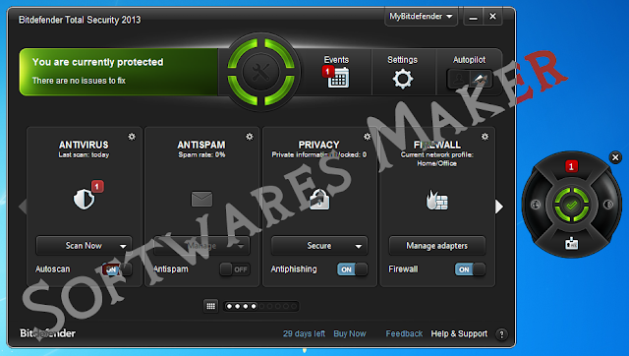Expand the Antispam Manage dropdown arrow
This screenshot has height=356, width=629.
tap(241, 246)
